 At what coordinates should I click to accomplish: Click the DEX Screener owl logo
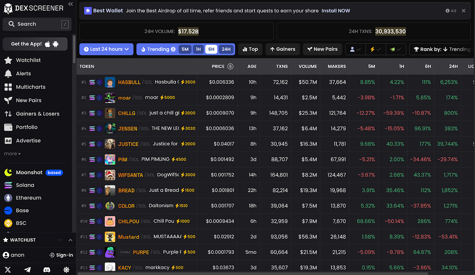click(8, 9)
